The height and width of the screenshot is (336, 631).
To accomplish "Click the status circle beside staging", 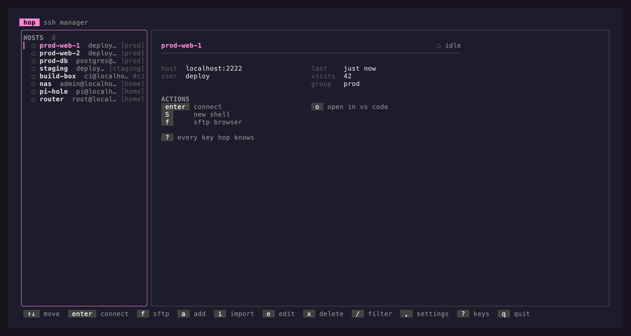I will (33, 69).
